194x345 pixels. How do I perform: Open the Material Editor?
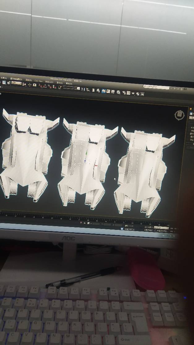(x=118, y=92)
